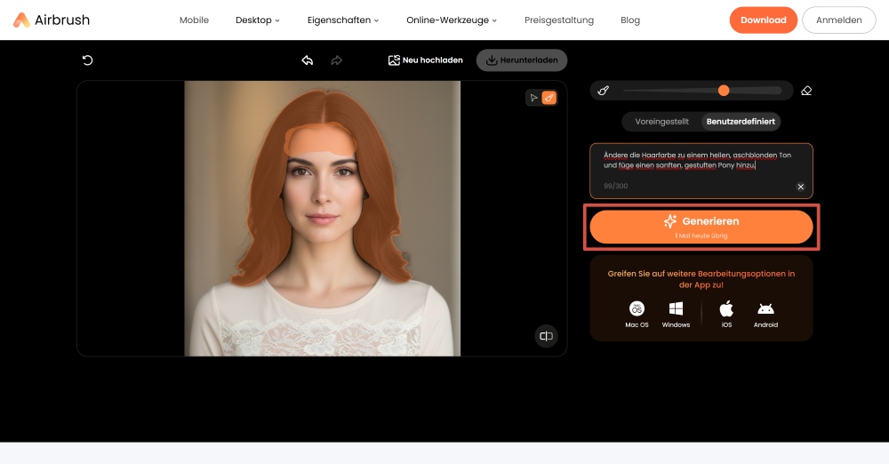Click the Airbrush logo
The image size is (889, 464).
click(x=52, y=20)
